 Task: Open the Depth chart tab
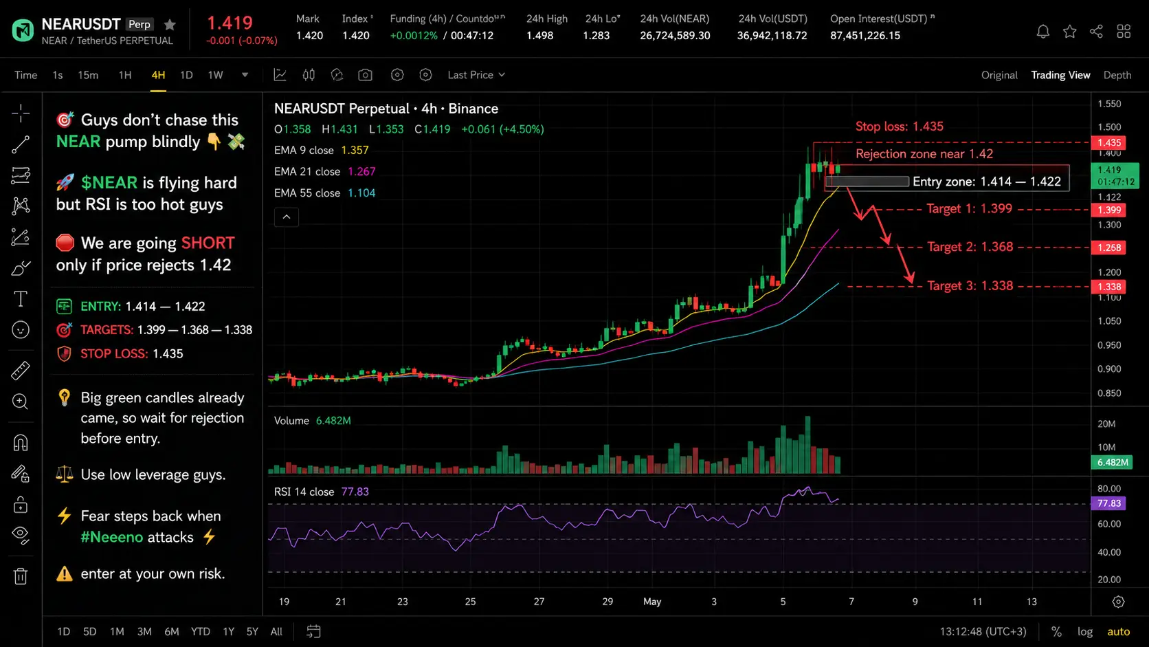tap(1117, 75)
